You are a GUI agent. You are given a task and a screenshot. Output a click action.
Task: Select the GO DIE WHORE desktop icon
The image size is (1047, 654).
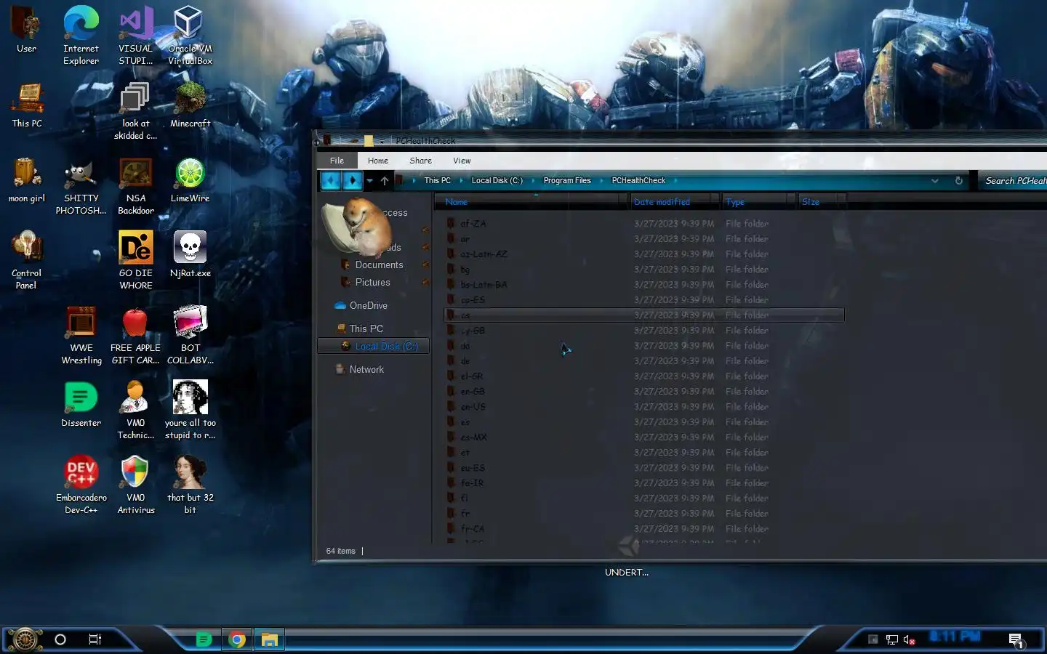[x=136, y=260]
